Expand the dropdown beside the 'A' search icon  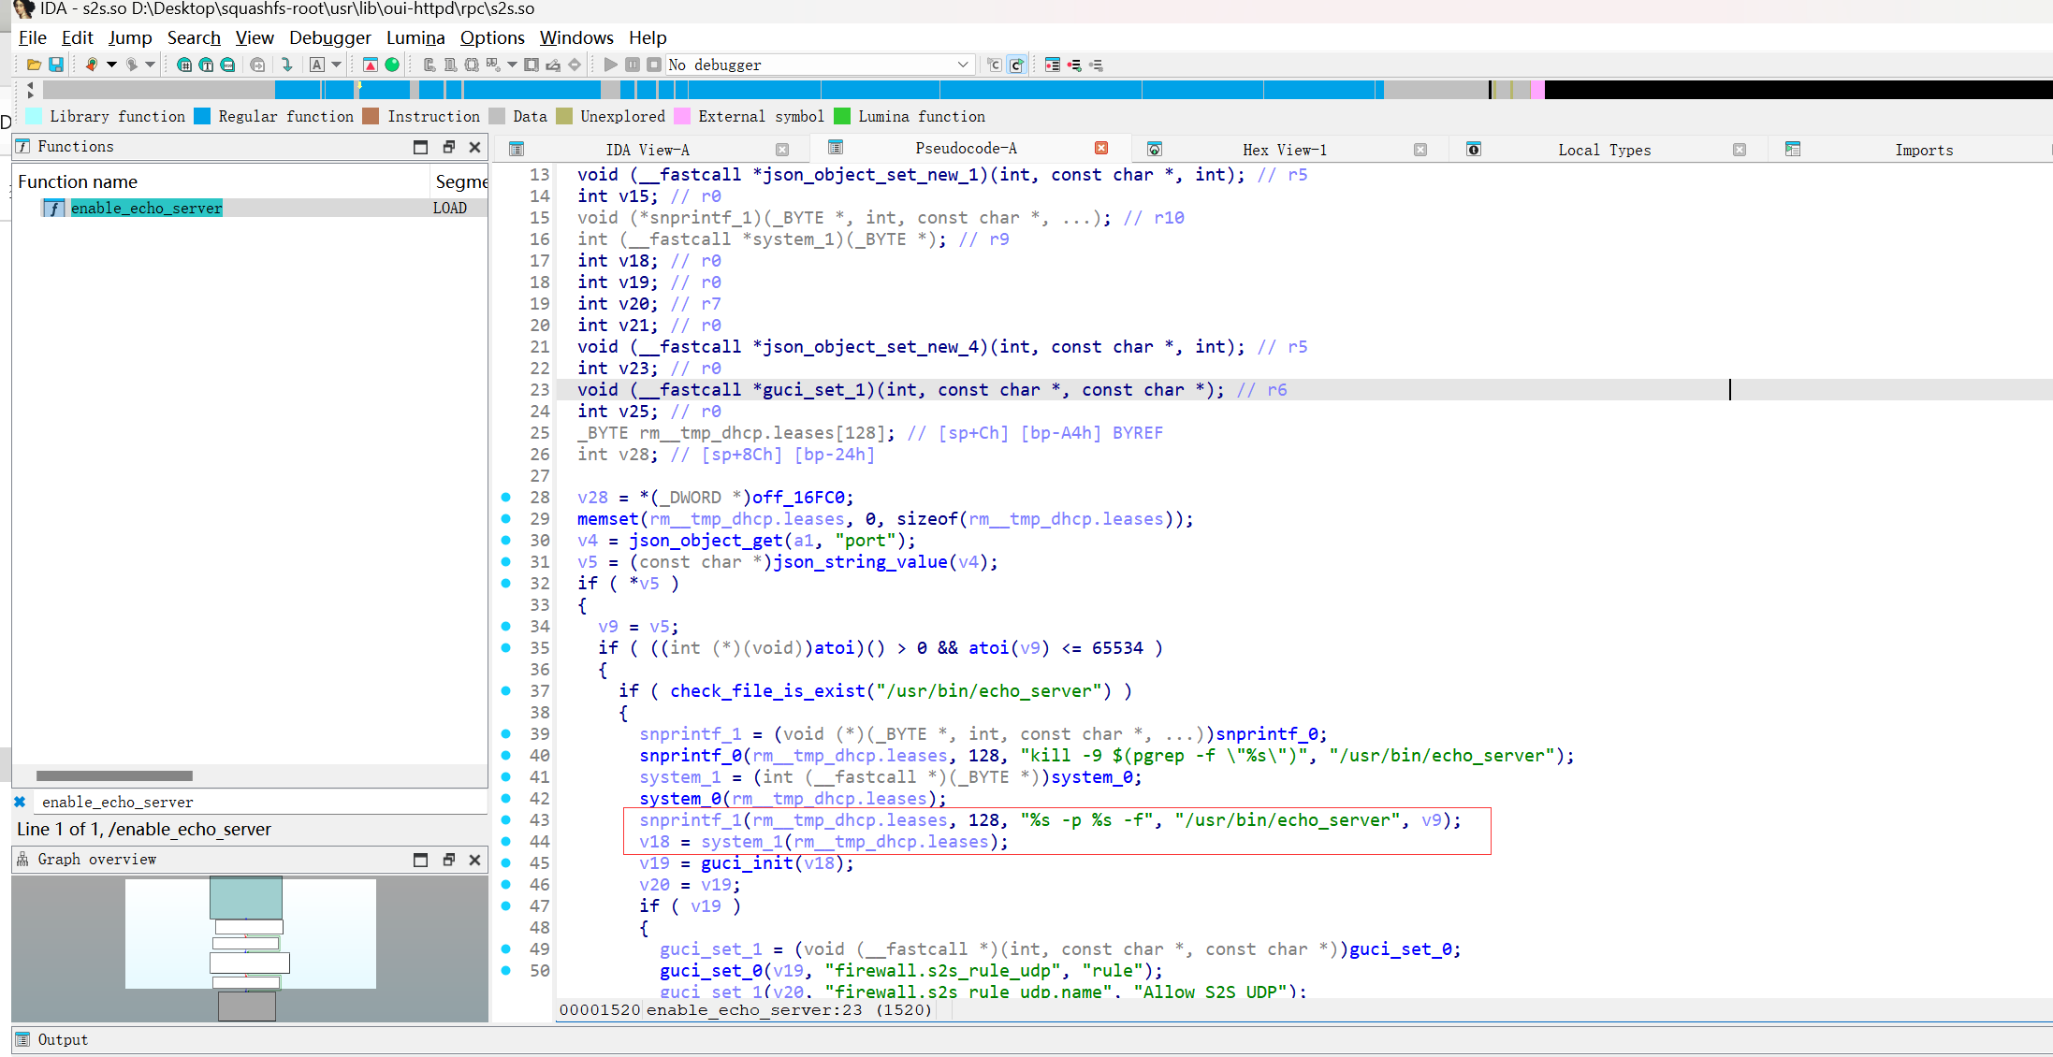pyautogui.click(x=337, y=65)
